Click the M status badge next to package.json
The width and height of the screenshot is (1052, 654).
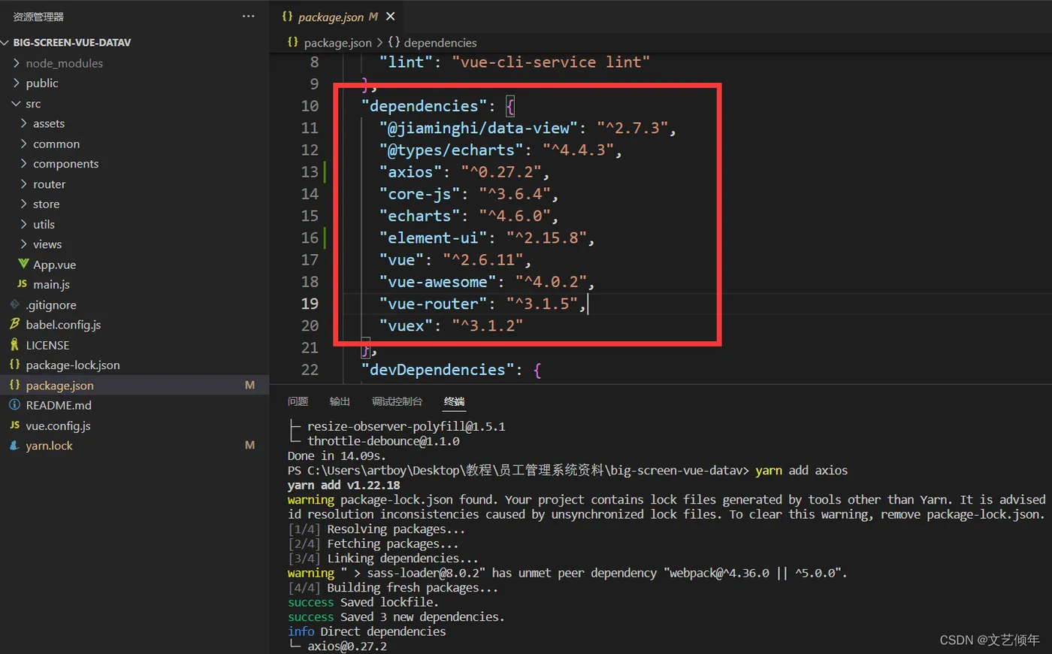pos(249,385)
